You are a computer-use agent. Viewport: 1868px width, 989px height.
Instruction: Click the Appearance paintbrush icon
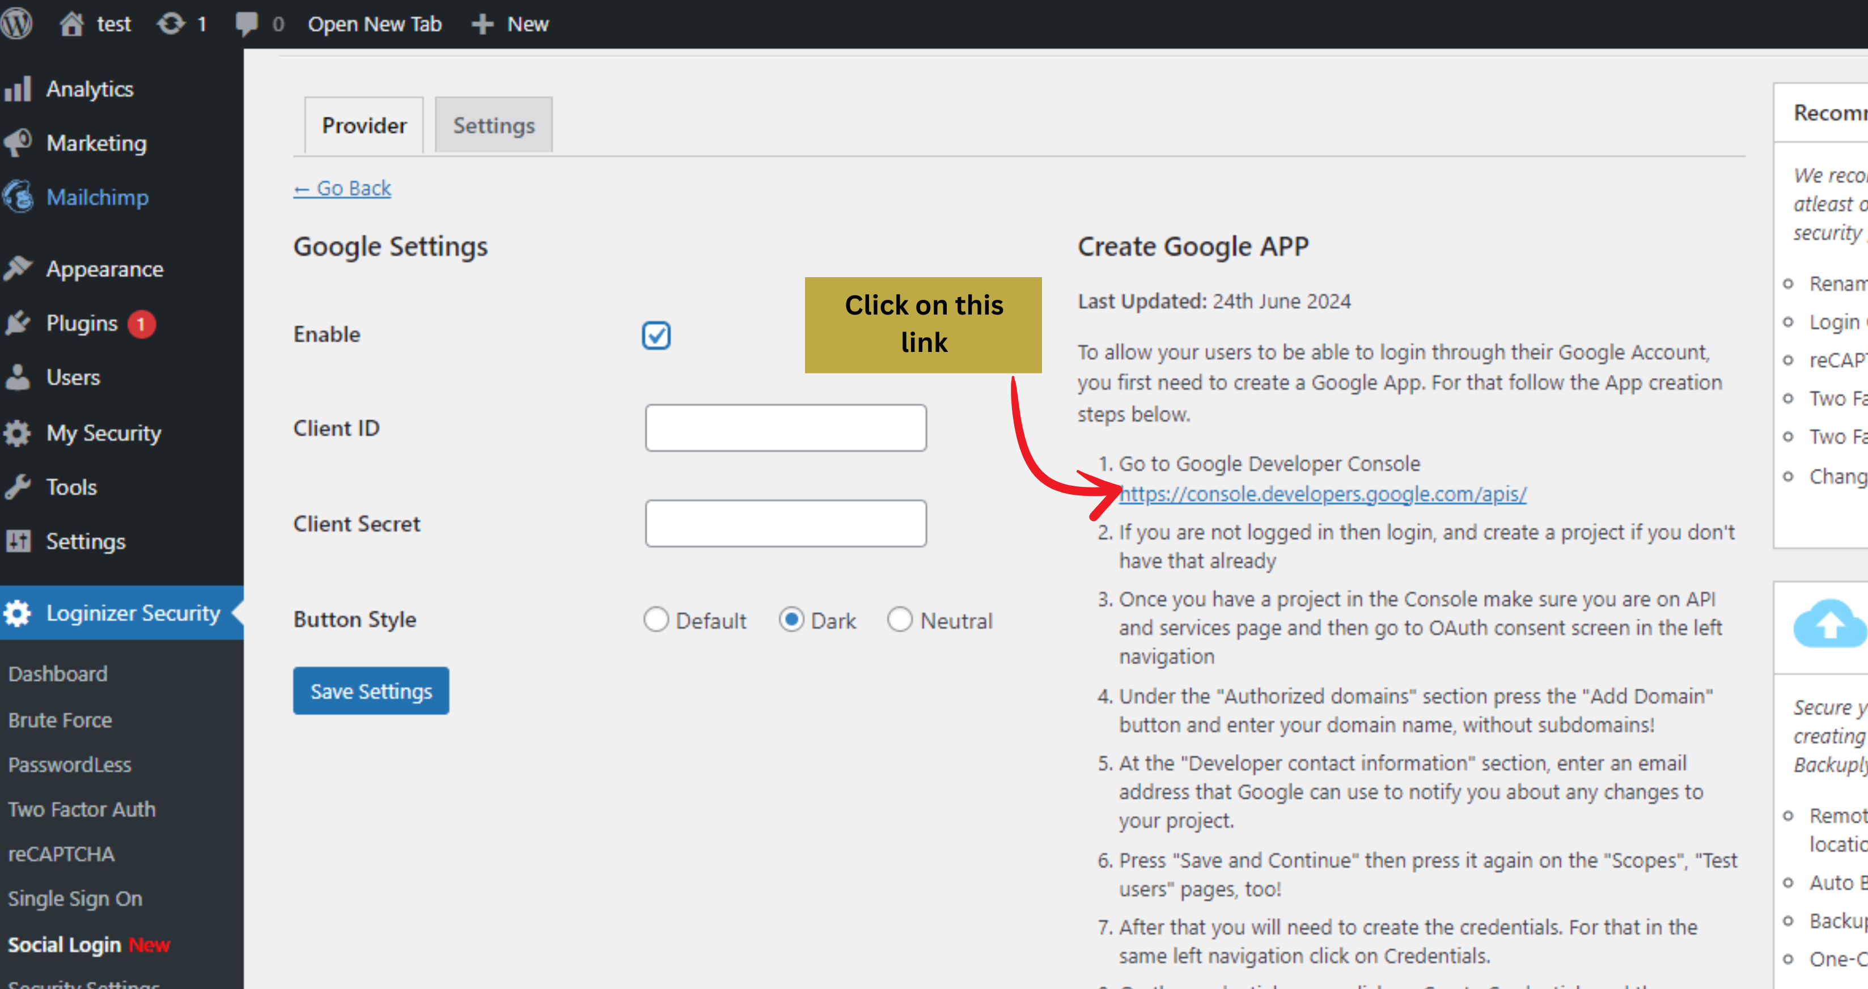(18, 268)
